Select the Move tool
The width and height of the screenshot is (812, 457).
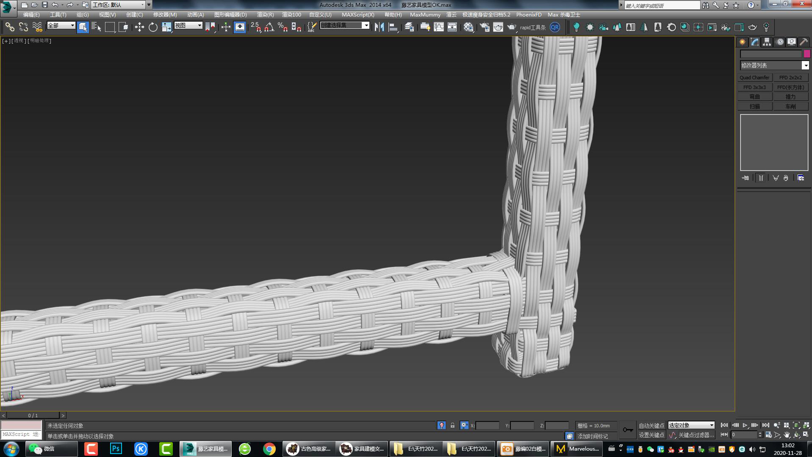[139, 27]
